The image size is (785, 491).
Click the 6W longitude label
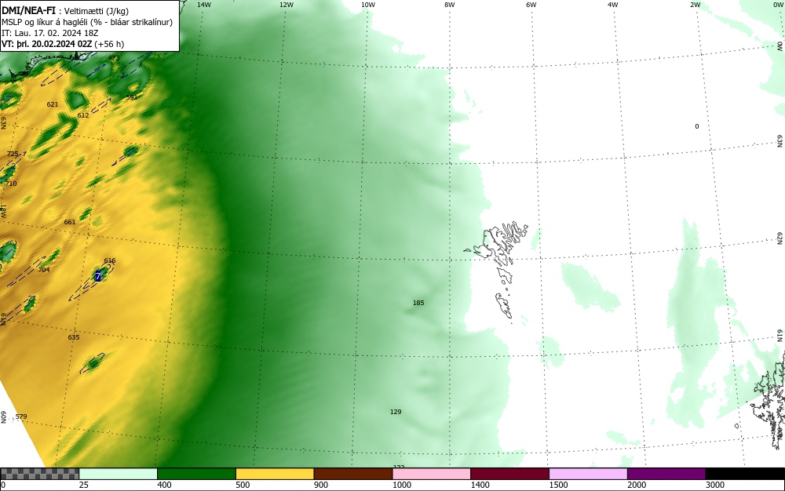click(x=531, y=5)
